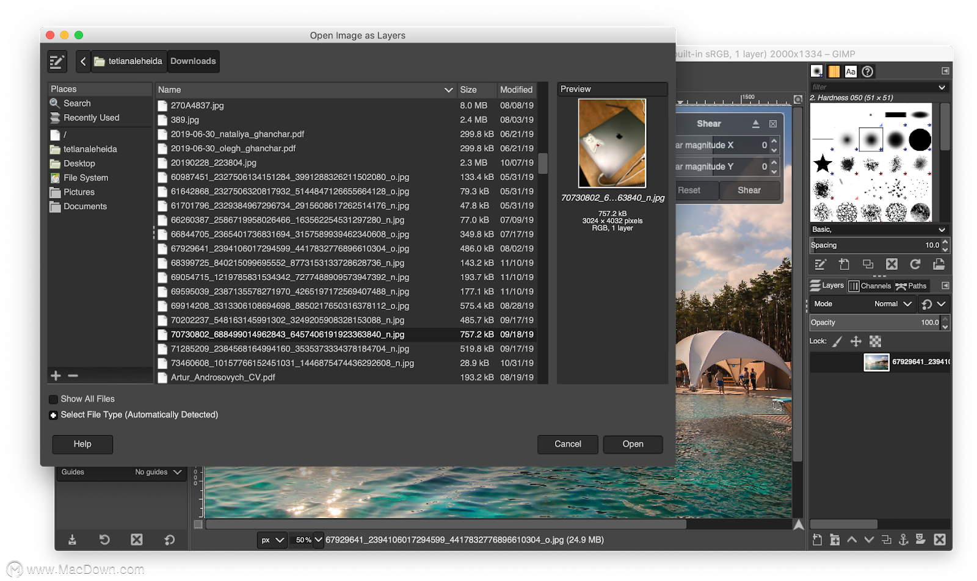Click the Open button
Image resolution: width=977 pixels, height=581 pixels.
633,444
